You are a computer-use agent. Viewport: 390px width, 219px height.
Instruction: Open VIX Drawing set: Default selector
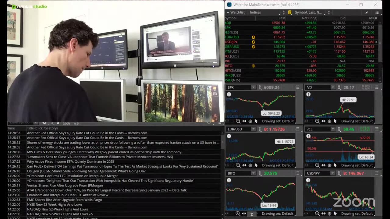(357, 121)
